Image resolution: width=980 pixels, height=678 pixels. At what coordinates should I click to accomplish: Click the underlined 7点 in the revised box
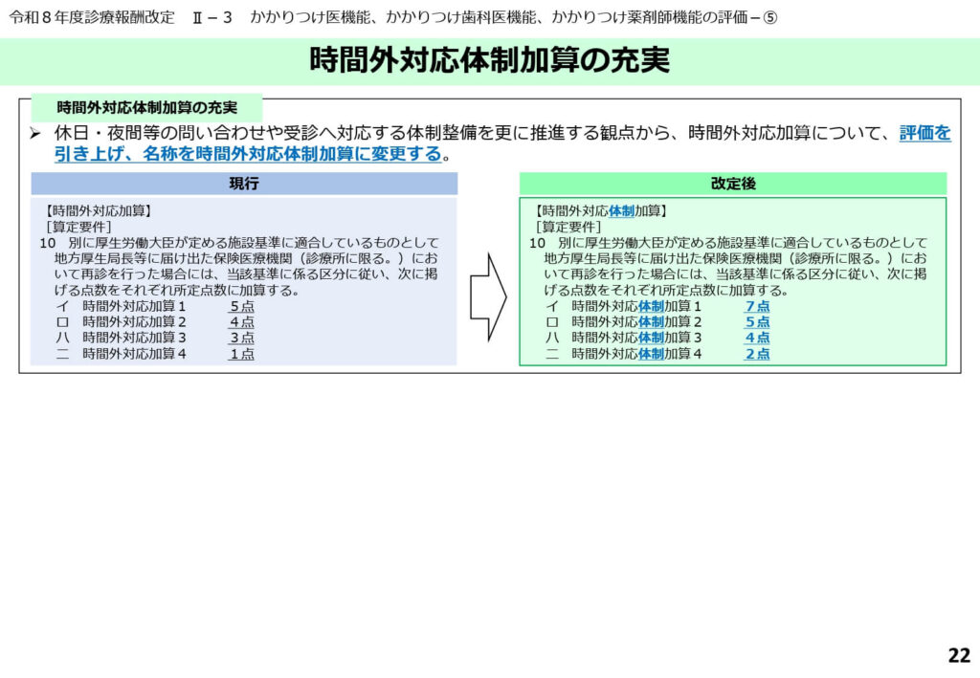(757, 307)
